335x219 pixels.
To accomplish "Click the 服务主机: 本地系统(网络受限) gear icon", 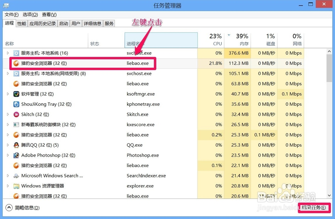I will 16,73.
